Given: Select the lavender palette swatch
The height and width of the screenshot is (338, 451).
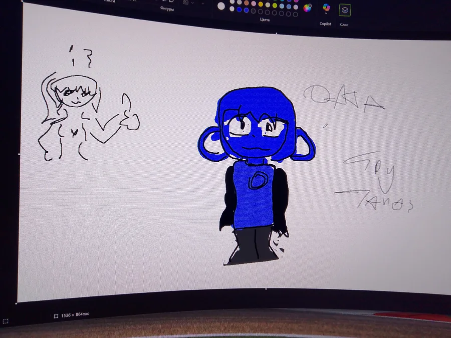Looking at the screenshot, I should coord(296,7).
